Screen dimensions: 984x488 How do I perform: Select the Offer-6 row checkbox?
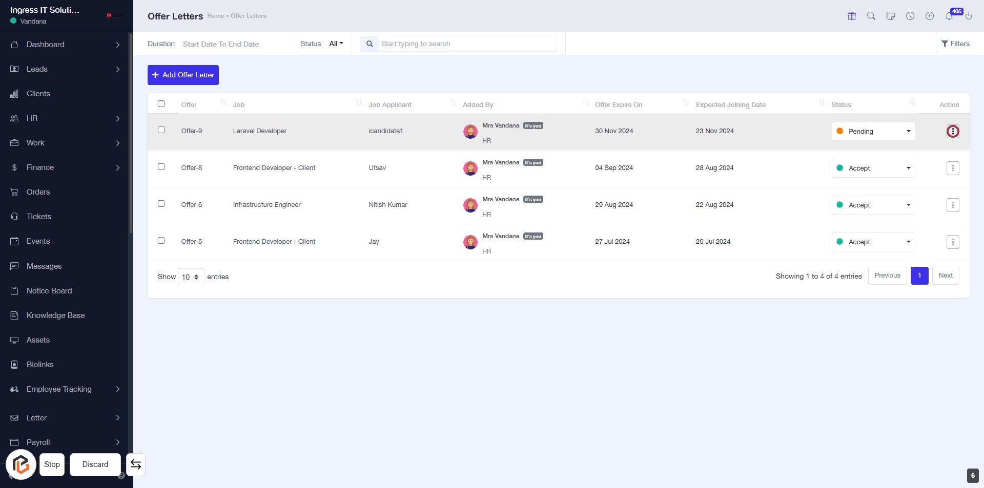coord(161,204)
